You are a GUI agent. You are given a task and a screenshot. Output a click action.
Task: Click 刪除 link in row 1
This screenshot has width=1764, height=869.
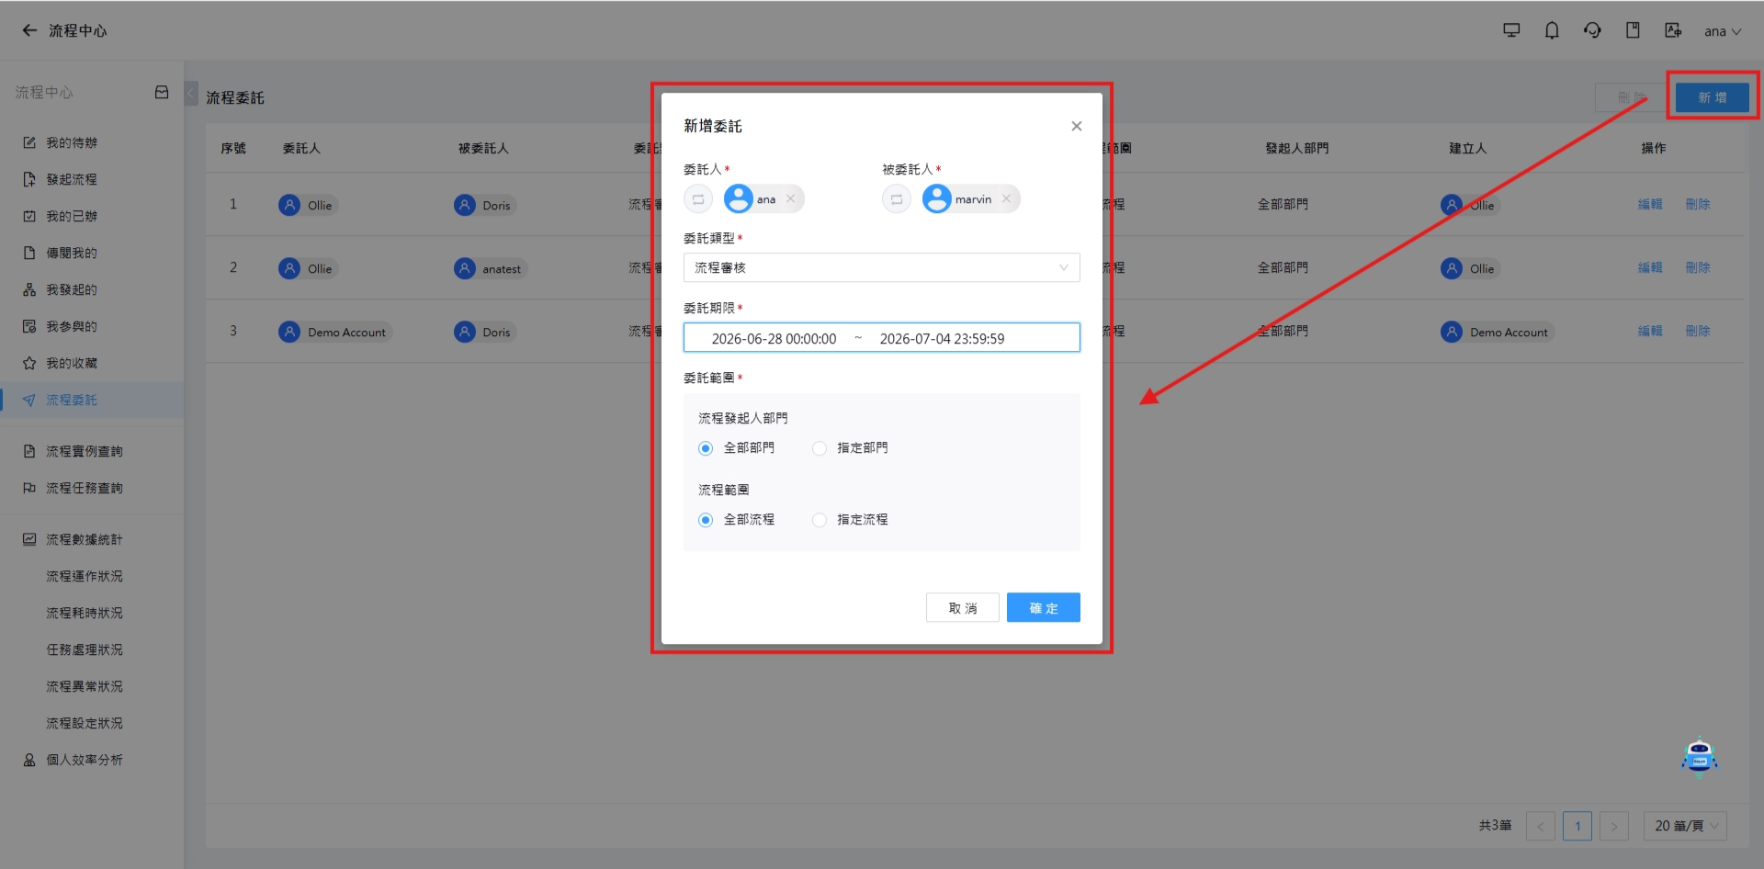click(x=1698, y=204)
